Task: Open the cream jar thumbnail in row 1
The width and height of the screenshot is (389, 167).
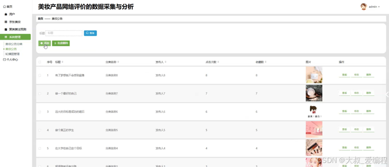Action: pos(314,75)
